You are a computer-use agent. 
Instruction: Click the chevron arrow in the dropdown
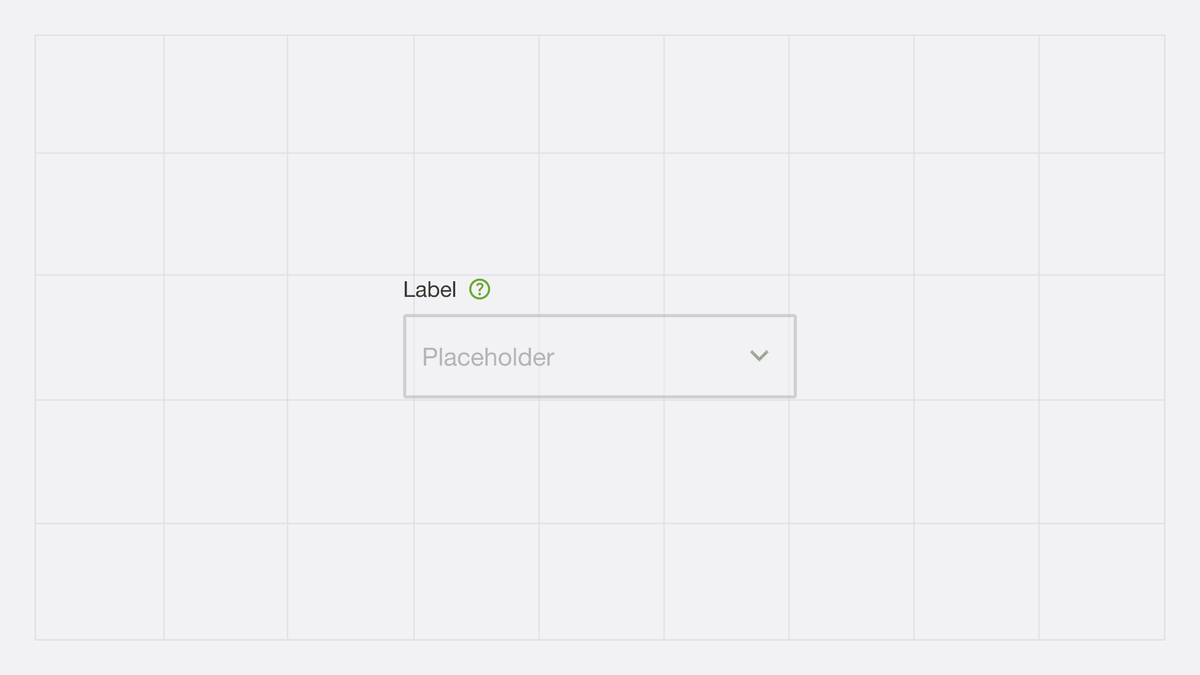click(759, 356)
